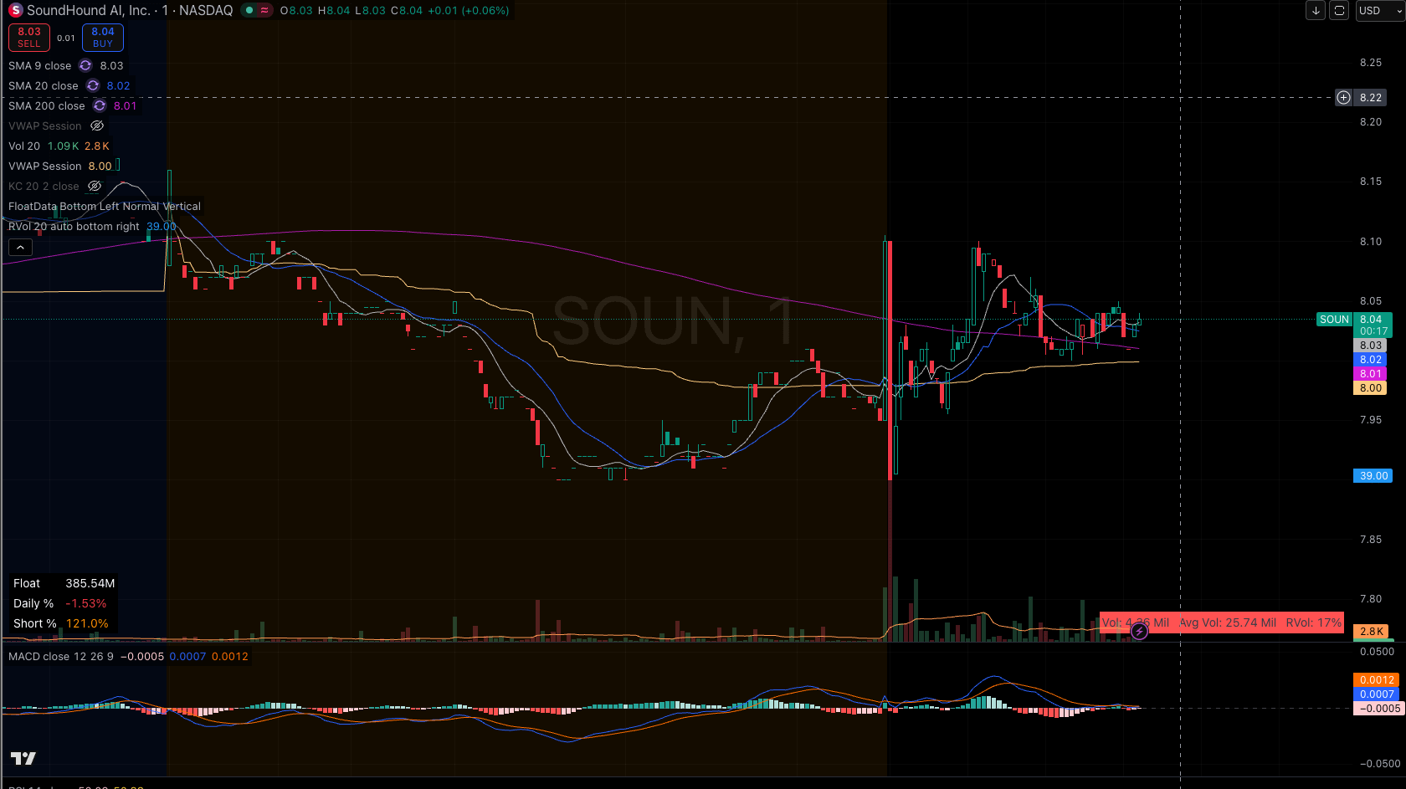Screen dimensions: 1406x789
Task: Click the SoundHound red S logo icon
Action: click(15, 11)
